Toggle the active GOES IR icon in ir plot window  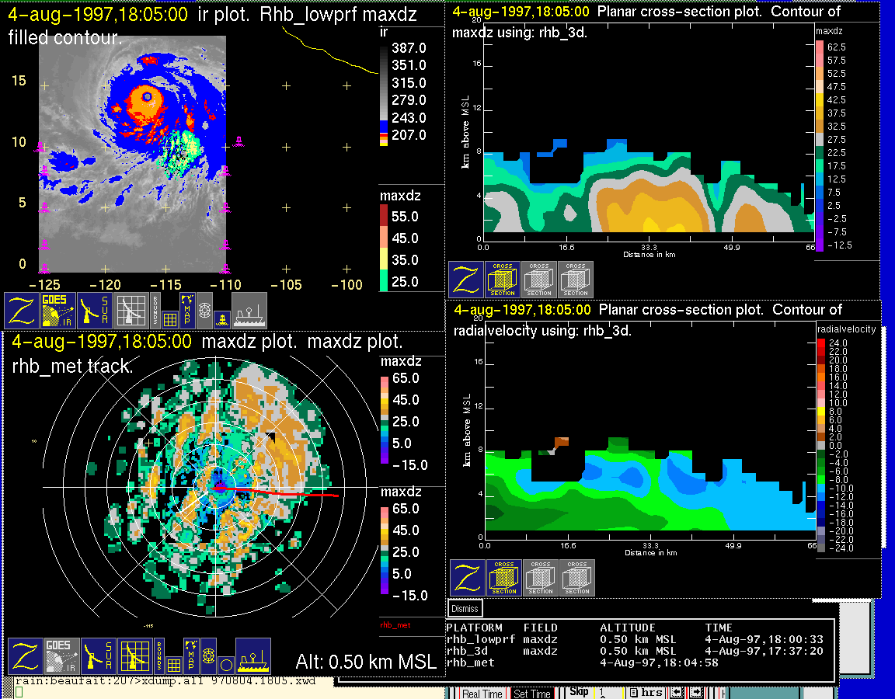pyautogui.click(x=59, y=311)
